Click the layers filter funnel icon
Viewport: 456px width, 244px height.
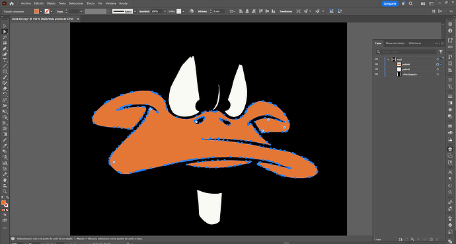coord(441,52)
